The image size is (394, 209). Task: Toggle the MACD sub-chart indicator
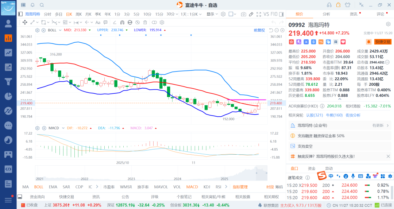(192, 187)
